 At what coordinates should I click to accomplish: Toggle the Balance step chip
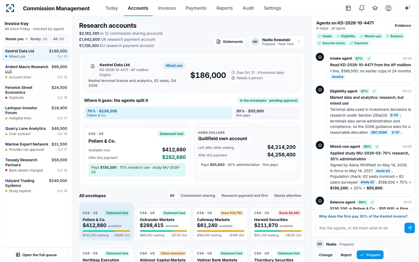coord(394,36)
